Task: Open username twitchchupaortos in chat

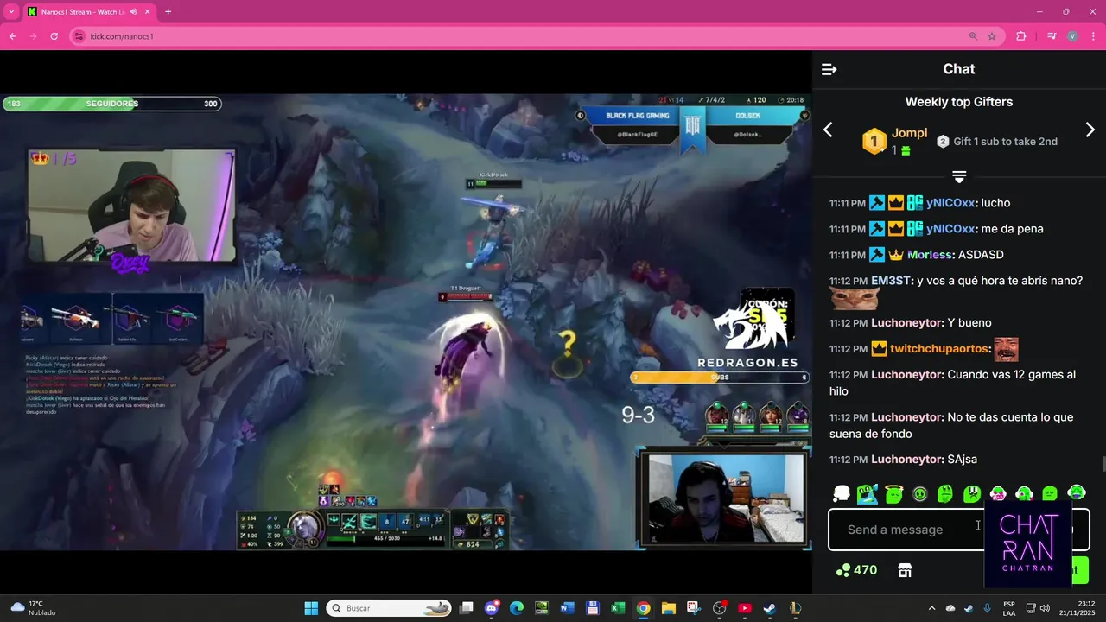Action: (940, 349)
